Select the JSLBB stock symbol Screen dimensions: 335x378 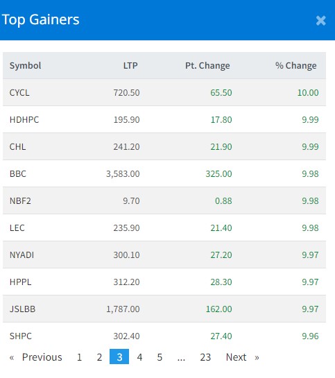click(x=22, y=309)
